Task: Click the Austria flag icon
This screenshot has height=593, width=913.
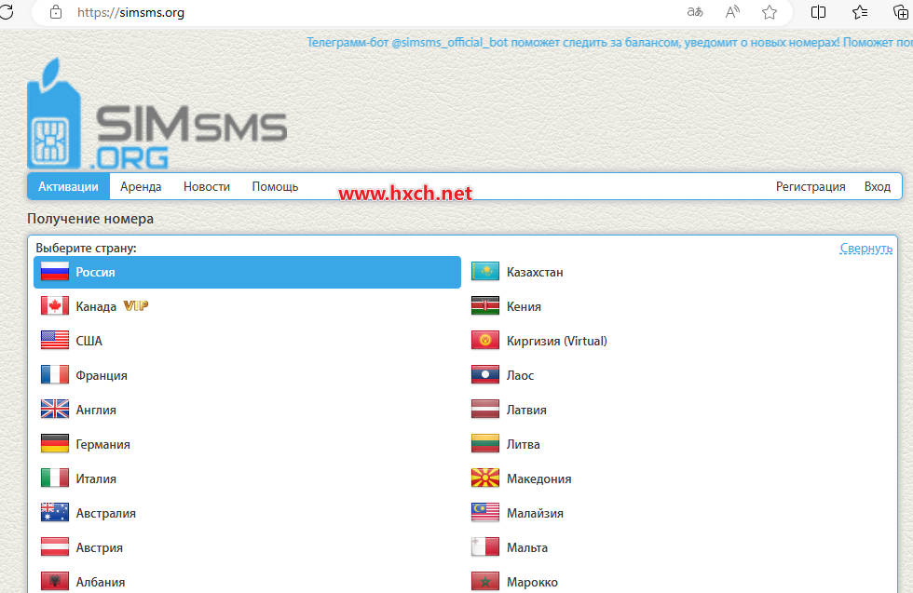Action: [x=55, y=547]
